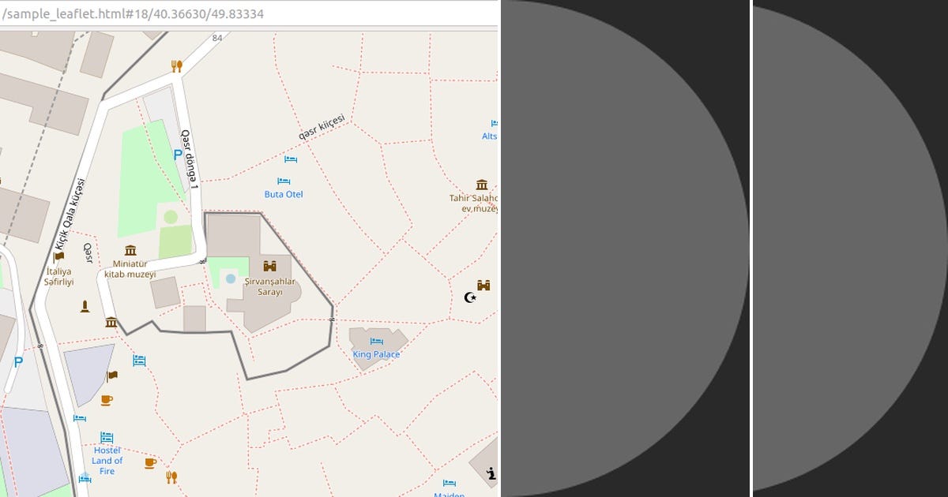Click the bed icon near the Alts label
Image resolution: width=948 pixels, height=497 pixels.
(x=494, y=123)
